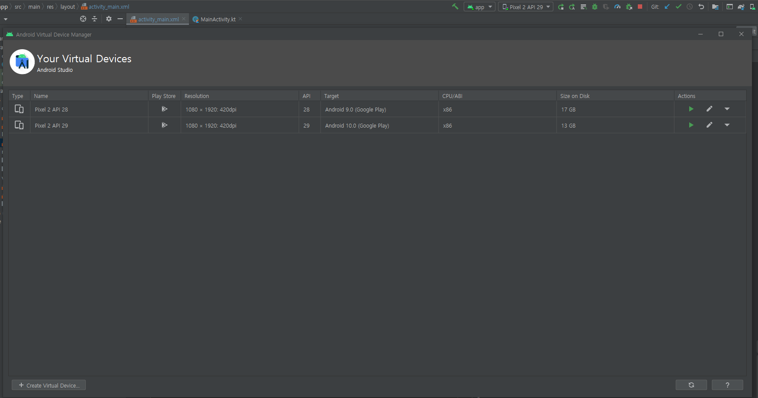Click the Run with Coverage icon
The image size is (758, 398).
tap(606, 7)
